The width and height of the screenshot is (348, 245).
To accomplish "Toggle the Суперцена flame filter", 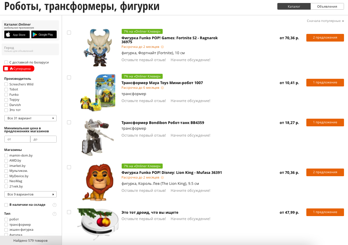I will [19, 68].
